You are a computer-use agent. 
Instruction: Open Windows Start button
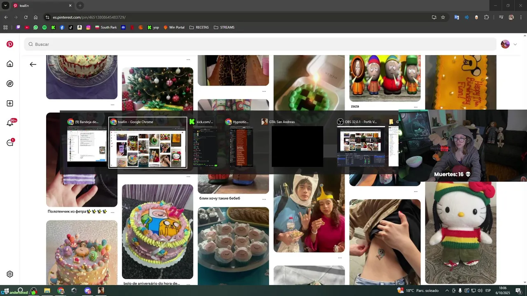[x=6, y=291]
